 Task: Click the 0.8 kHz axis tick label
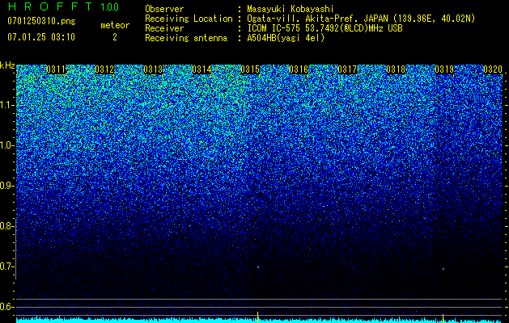[6, 226]
